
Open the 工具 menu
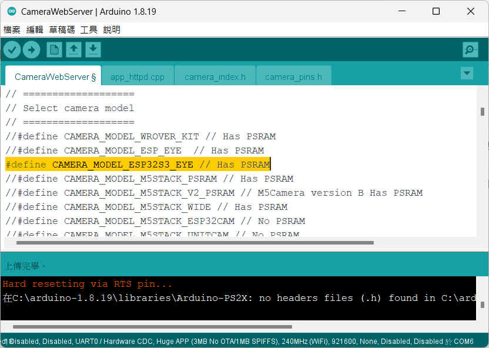89,29
